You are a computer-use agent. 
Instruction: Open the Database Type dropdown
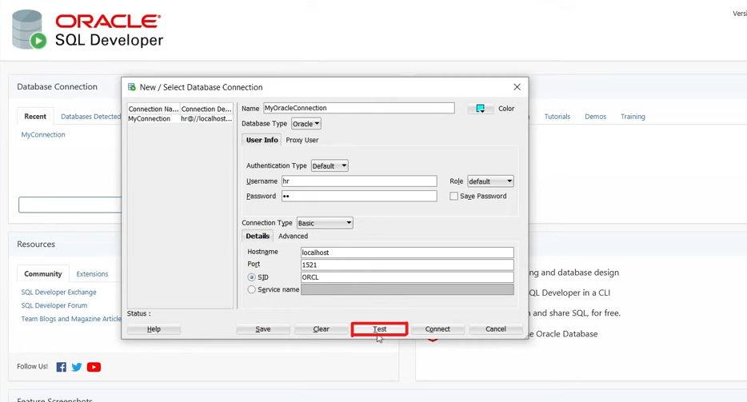[306, 124]
